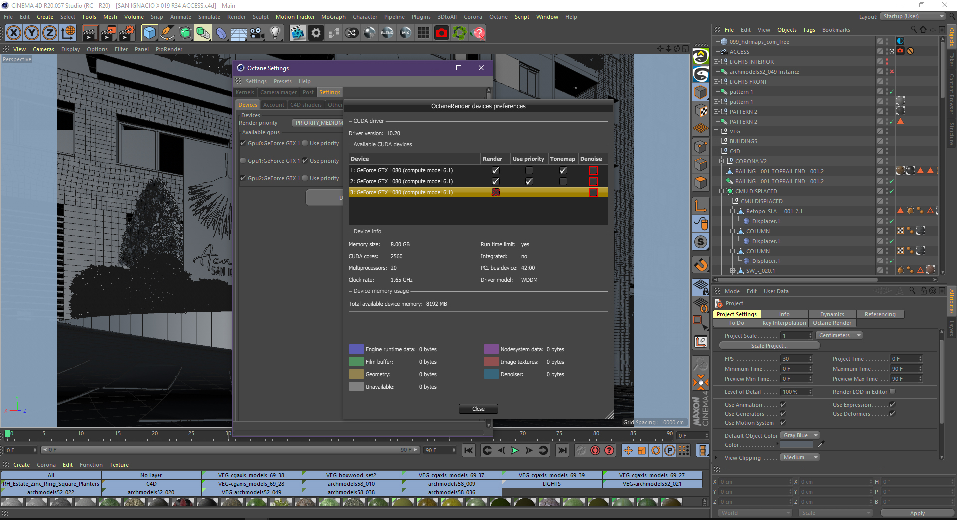Toggle the Use Expression checkbox

[892, 405]
